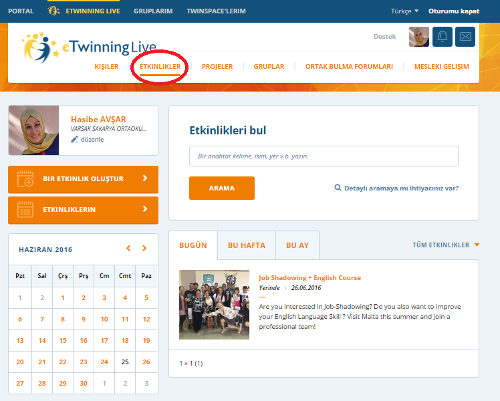This screenshot has height=401, width=500.
Task: Open the Türkçe language dropdown
Action: point(404,11)
